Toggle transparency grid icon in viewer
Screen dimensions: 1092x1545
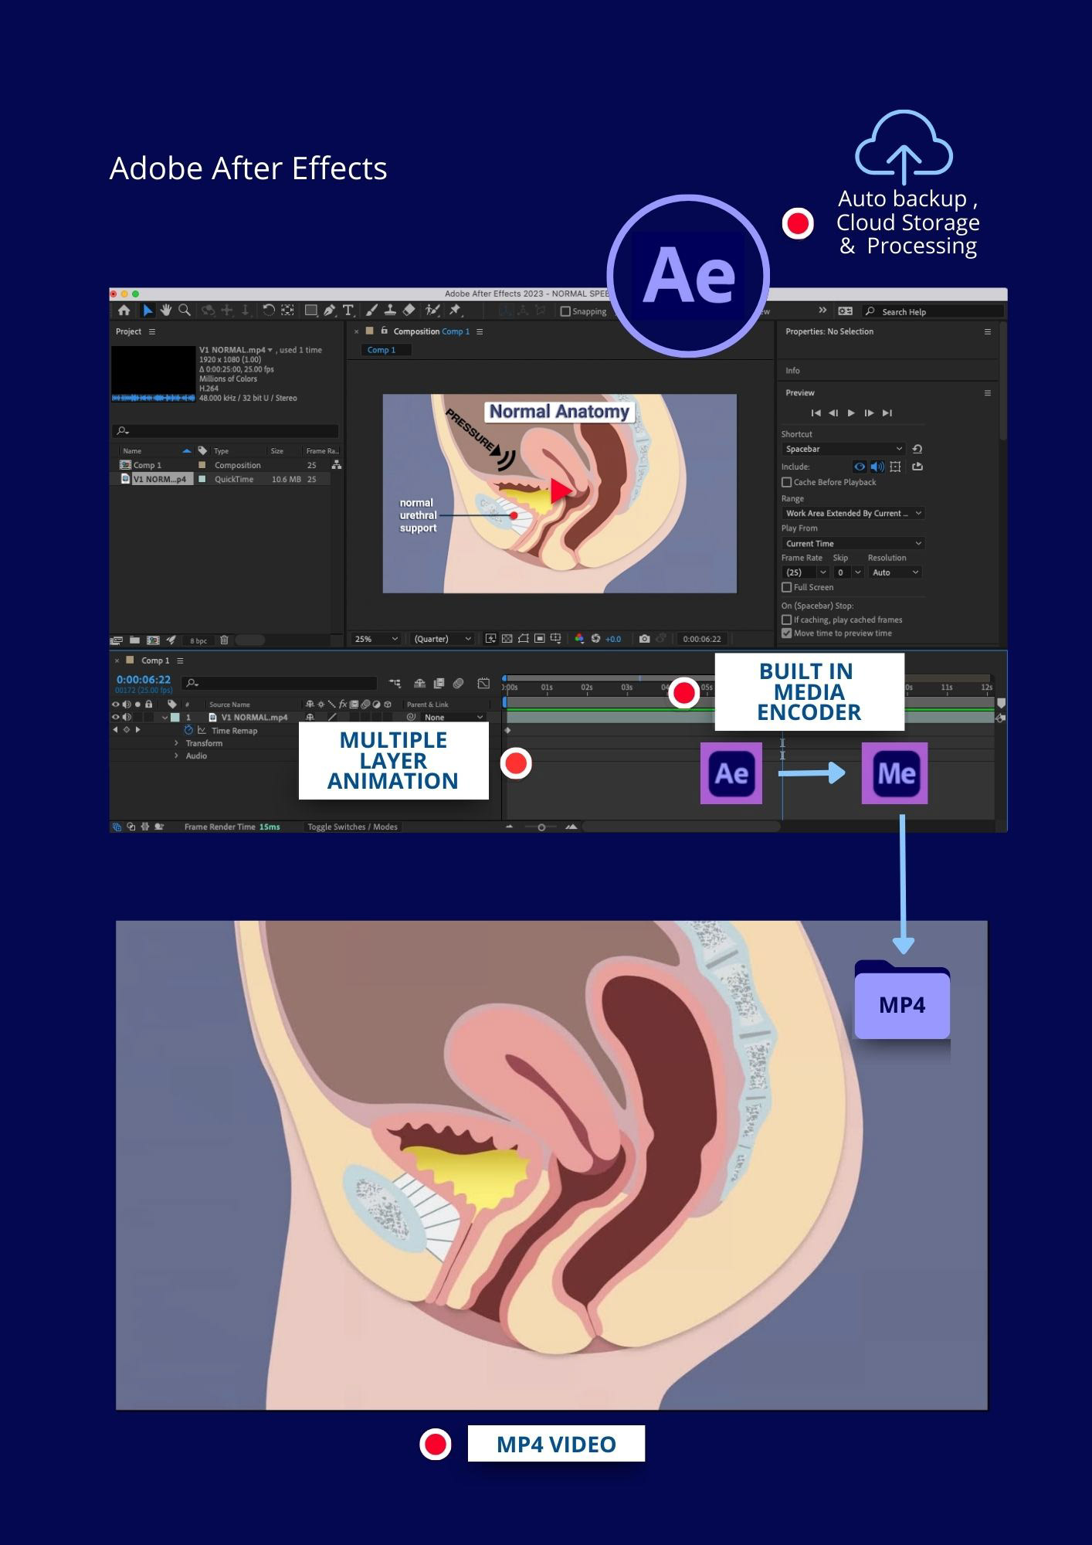point(507,639)
